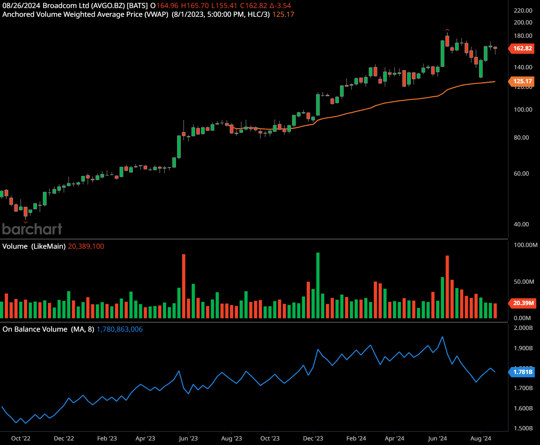The height and width of the screenshot is (445, 540).
Task: Click the 2.000B OBV axis label
Action: pyautogui.click(x=523, y=328)
